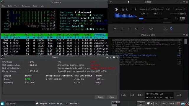This screenshot has width=189, height=106.
Task: Stop playback in the QMMP main window
Action: (x=136, y=29)
